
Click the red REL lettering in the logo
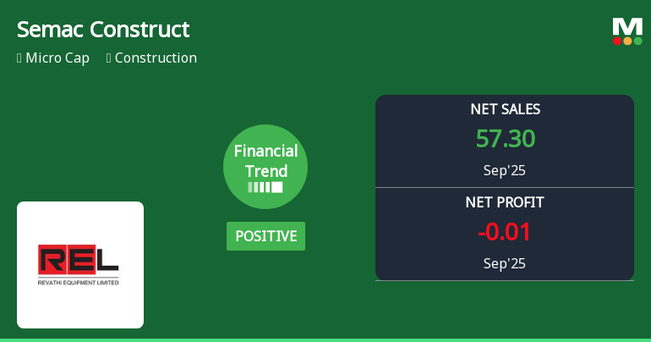coord(79,260)
